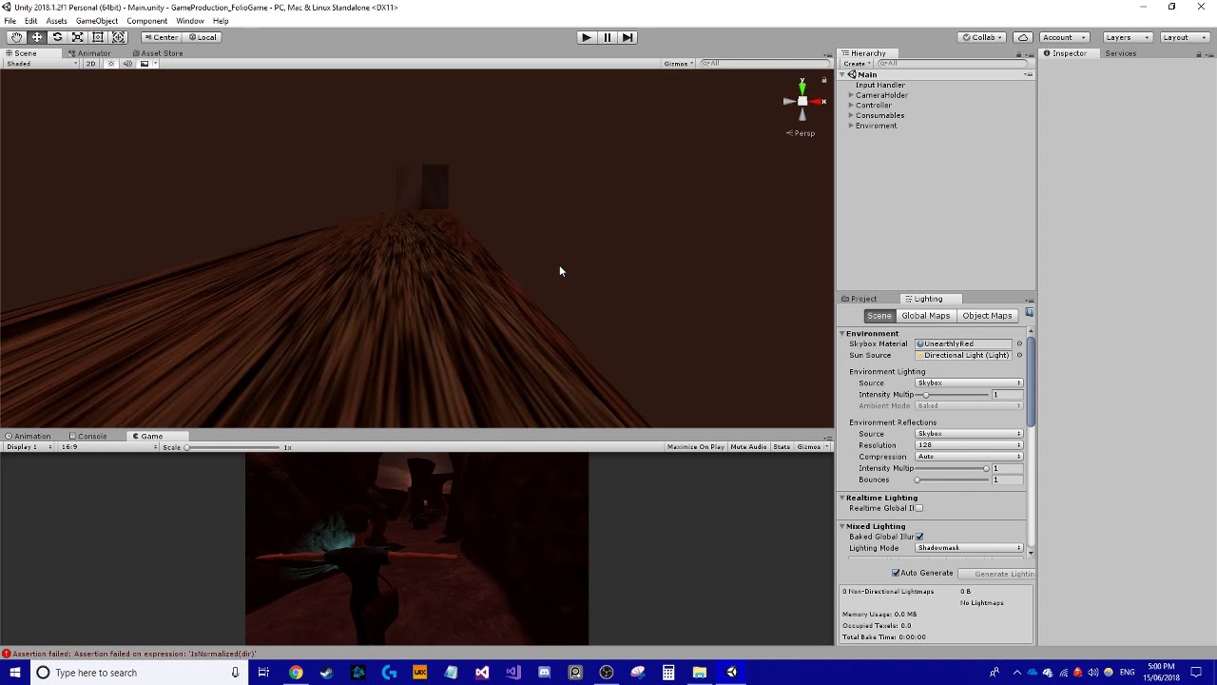
Task: Open the Layers dropdown
Action: click(1127, 37)
